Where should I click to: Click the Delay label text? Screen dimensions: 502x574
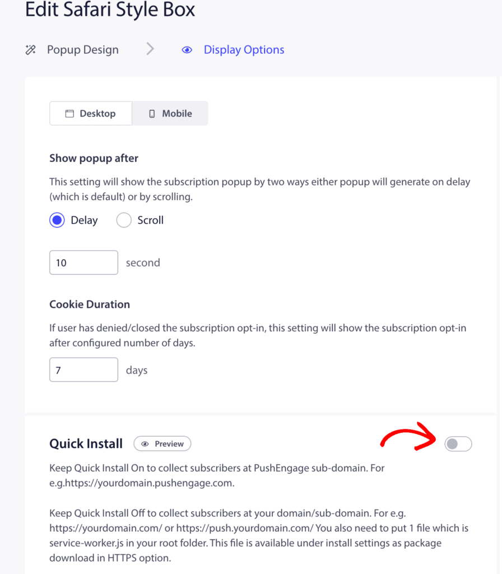84,220
